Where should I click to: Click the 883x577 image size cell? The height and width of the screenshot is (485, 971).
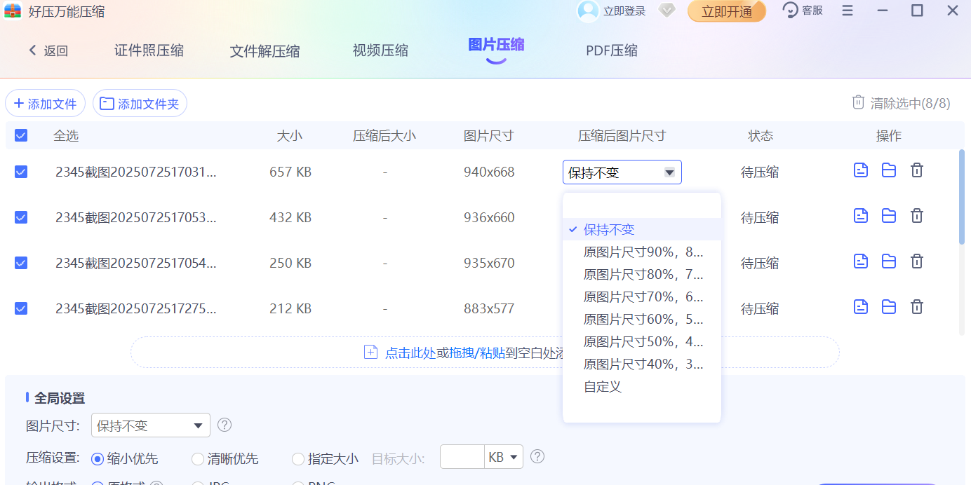[489, 308]
